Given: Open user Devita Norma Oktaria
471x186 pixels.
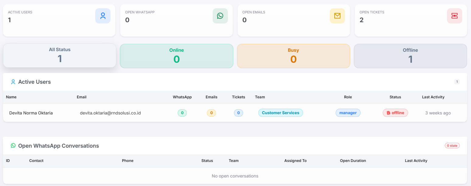Looking at the screenshot, I should click(x=31, y=113).
